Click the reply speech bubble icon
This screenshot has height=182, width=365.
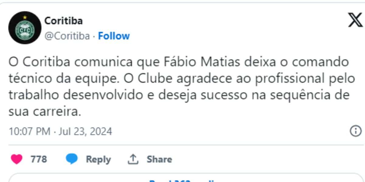(x=72, y=159)
